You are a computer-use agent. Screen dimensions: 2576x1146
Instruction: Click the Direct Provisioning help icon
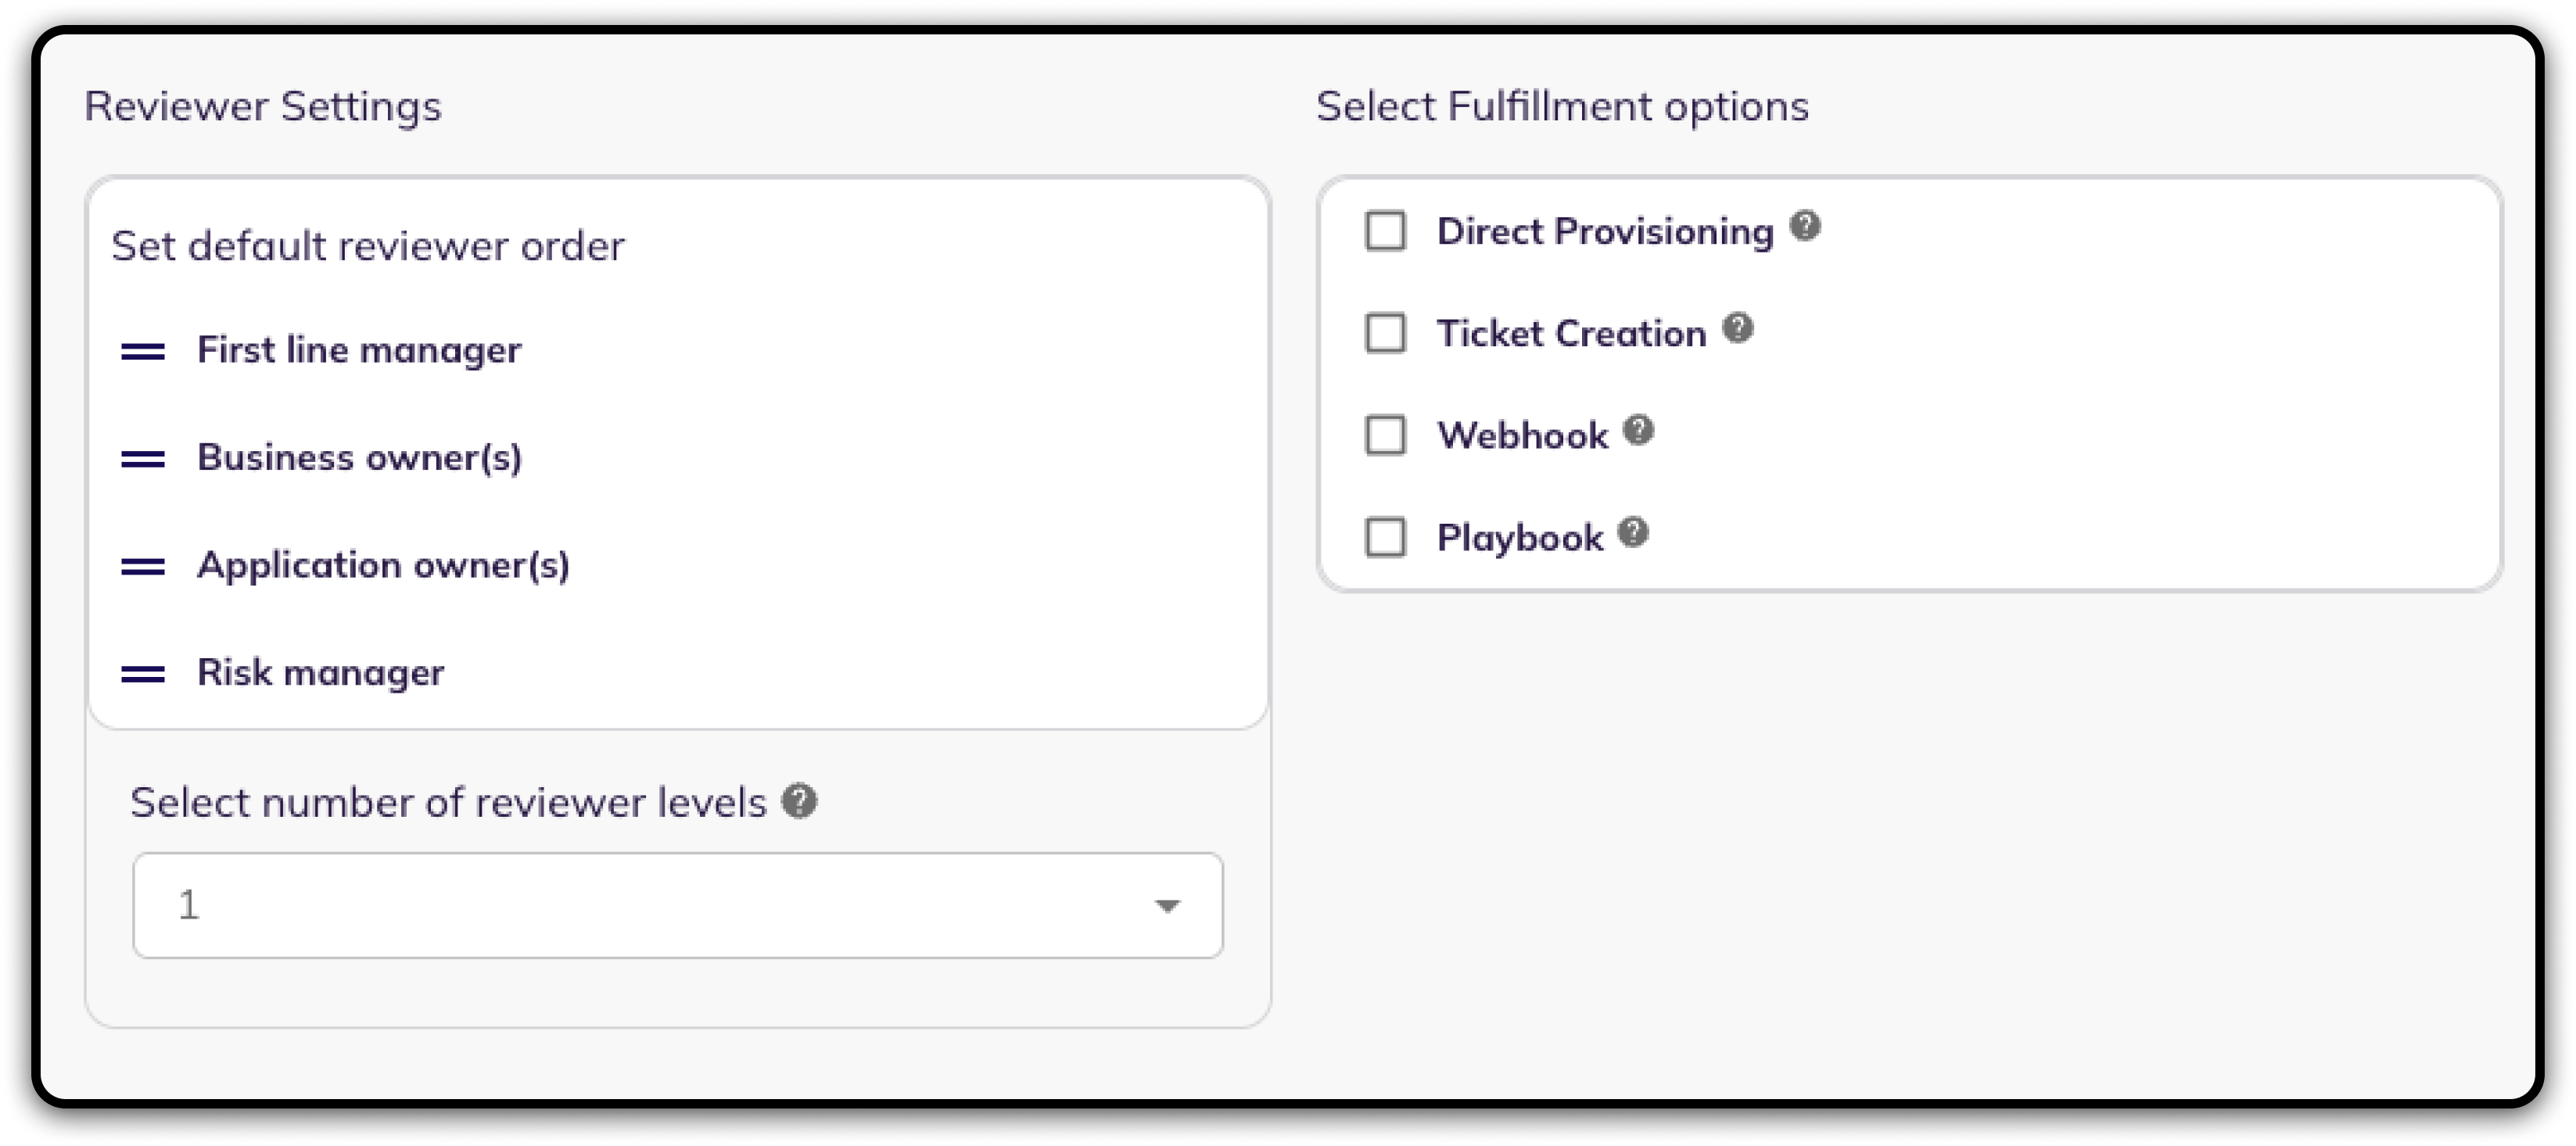coord(1805,226)
